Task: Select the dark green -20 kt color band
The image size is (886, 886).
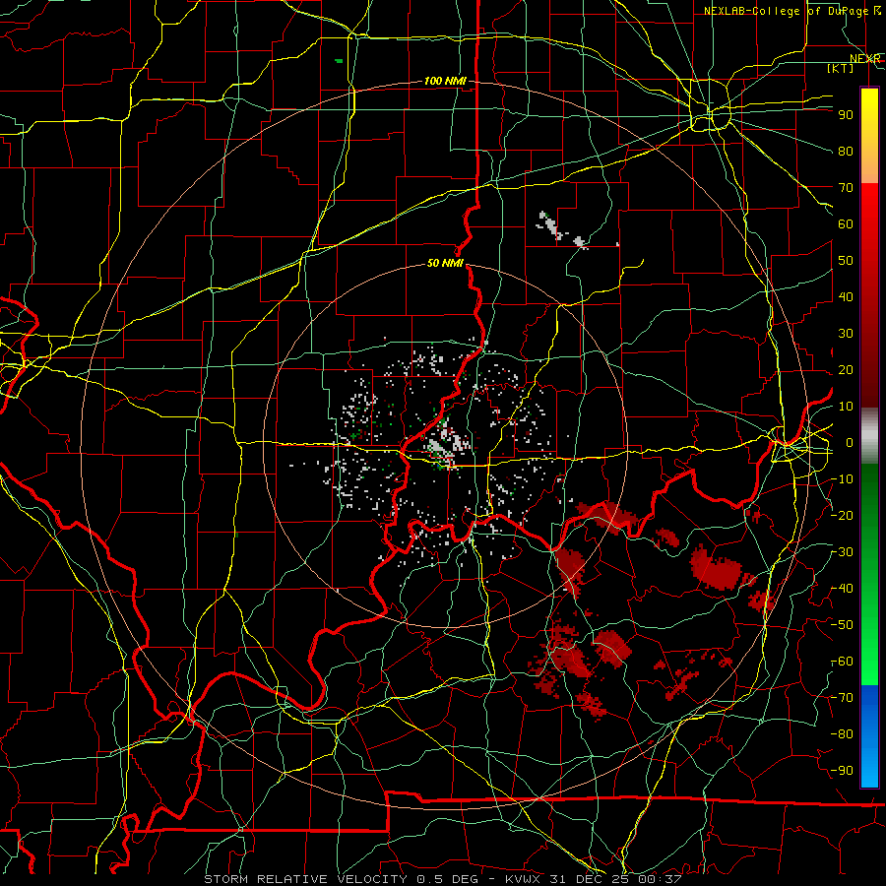Action: (869, 515)
